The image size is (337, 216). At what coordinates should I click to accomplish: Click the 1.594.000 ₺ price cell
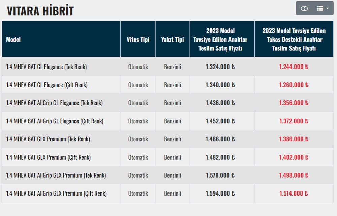(220, 193)
